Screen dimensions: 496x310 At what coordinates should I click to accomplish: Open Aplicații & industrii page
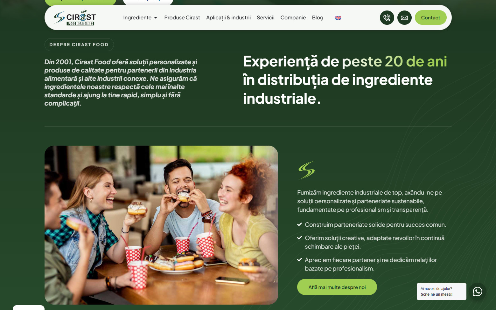[228, 18]
